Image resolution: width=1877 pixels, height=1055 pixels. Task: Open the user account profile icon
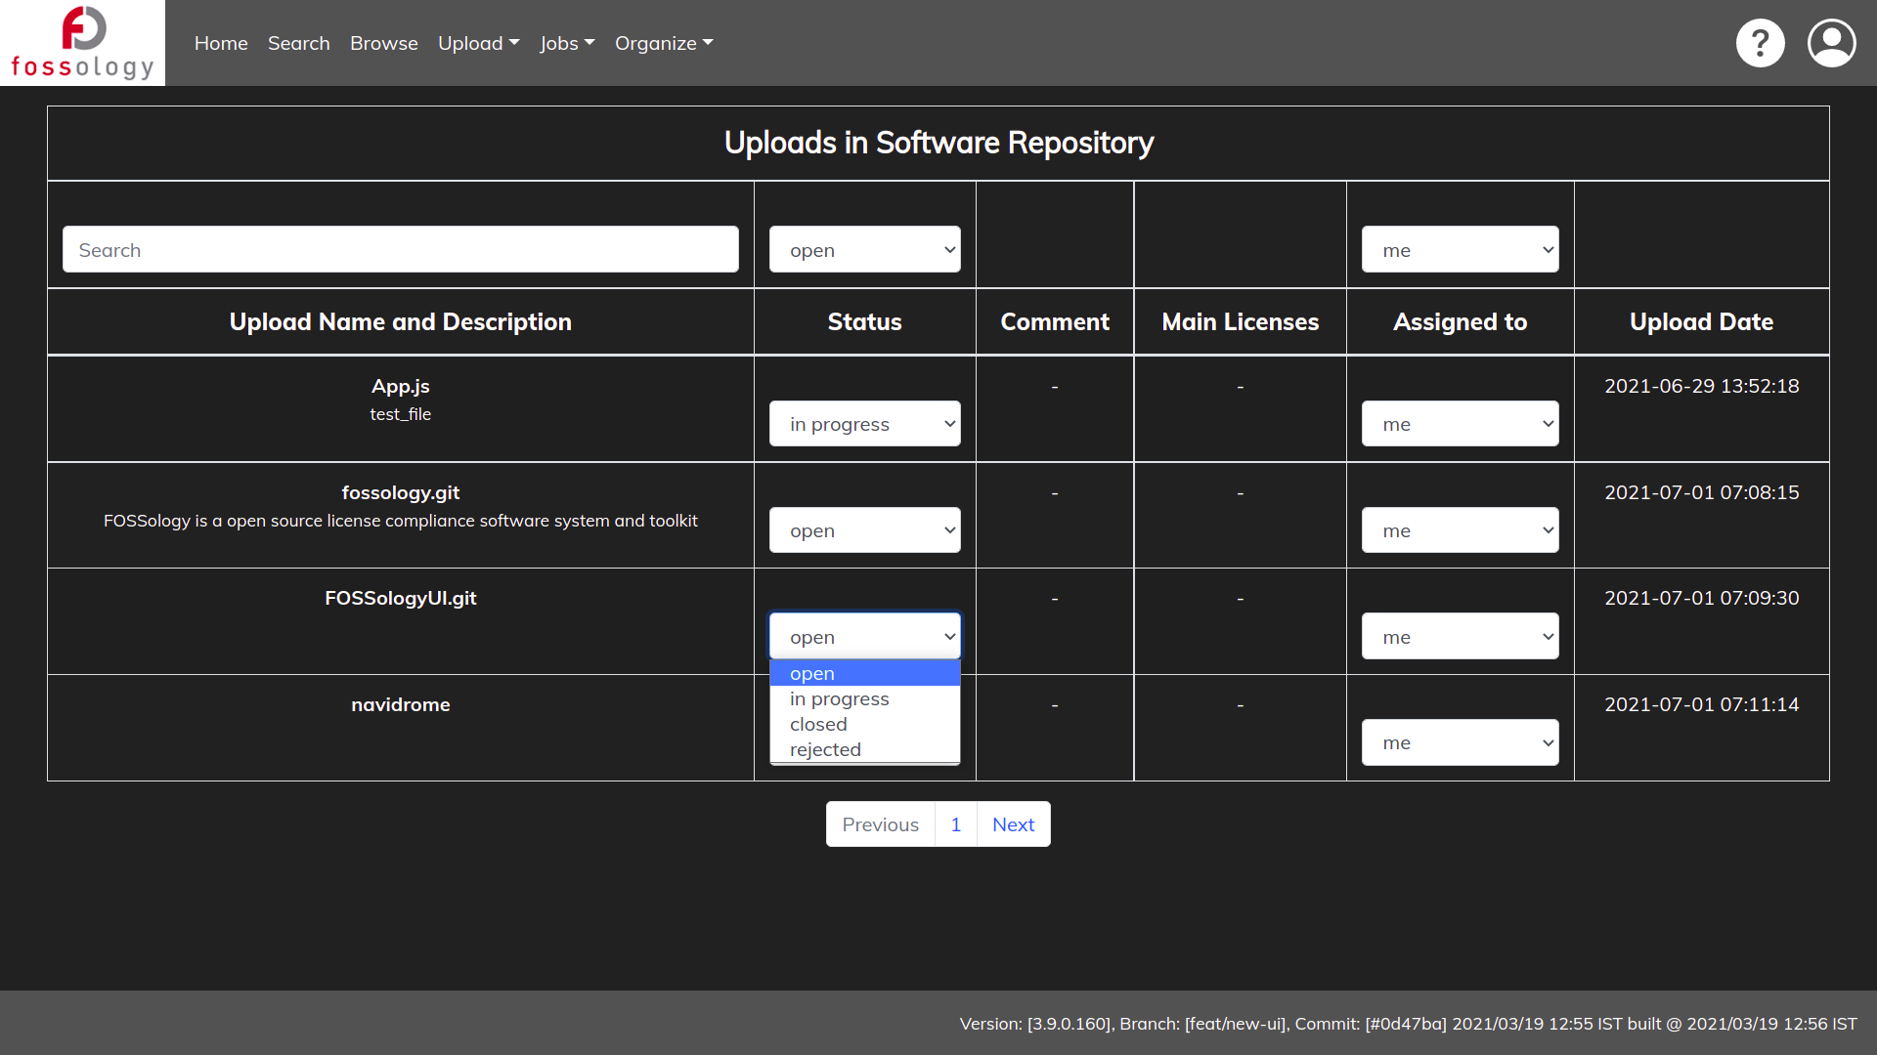(1831, 43)
